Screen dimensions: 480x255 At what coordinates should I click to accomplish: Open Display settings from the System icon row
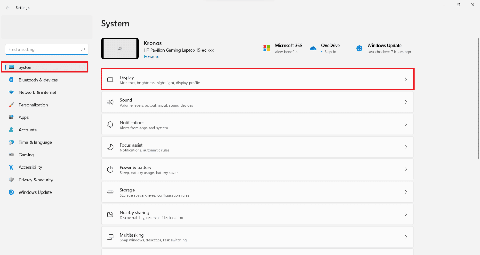110,80
